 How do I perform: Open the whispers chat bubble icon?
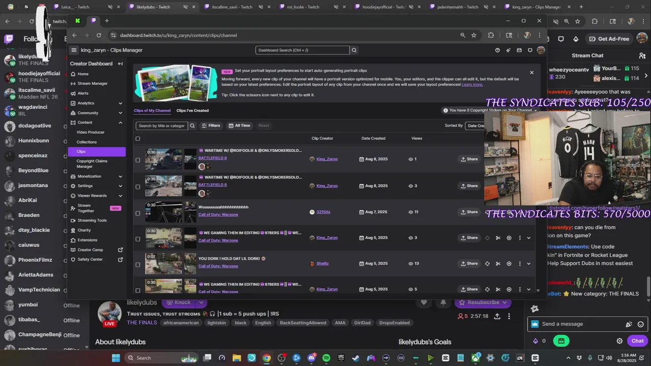pos(530,50)
